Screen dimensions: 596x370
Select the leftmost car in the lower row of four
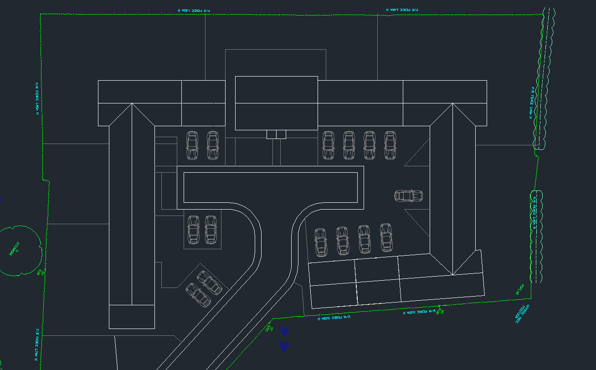tap(321, 242)
